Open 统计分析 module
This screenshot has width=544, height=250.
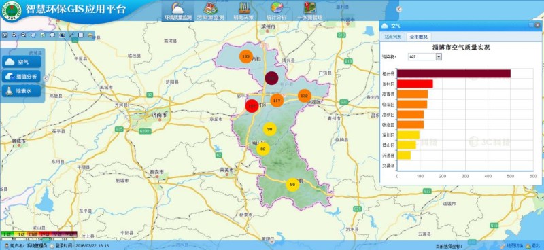(277, 11)
